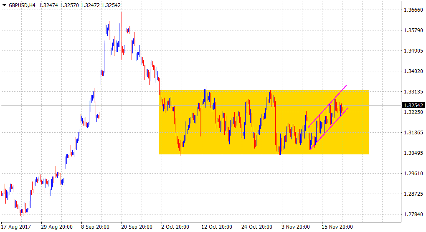Select the upper magenta channel line
The image size is (426, 232).
[327, 106]
